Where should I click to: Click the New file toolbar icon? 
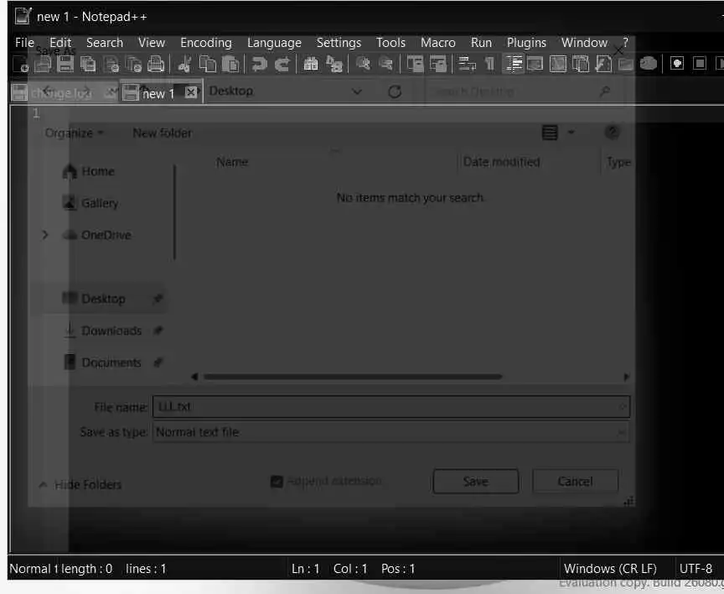click(x=20, y=64)
